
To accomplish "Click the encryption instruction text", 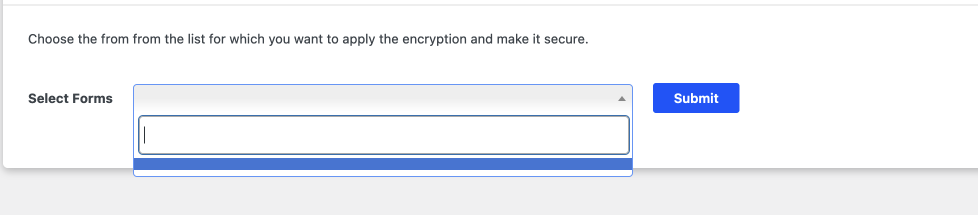I will (308, 39).
